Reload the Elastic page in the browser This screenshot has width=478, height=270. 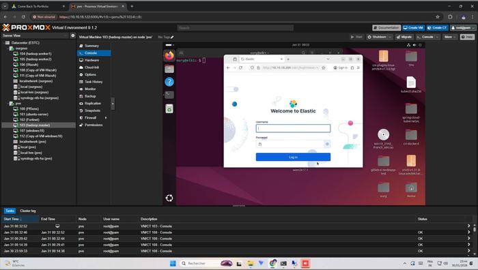tap(240, 67)
